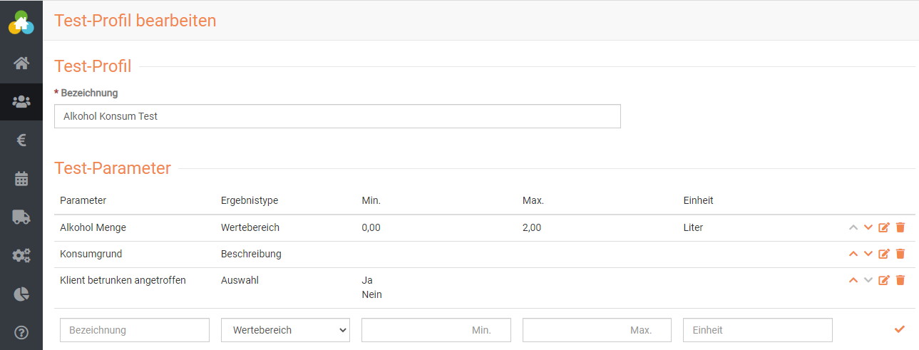Open the Wertebereich result type dropdown
This screenshot has height=350, width=919.
point(285,330)
